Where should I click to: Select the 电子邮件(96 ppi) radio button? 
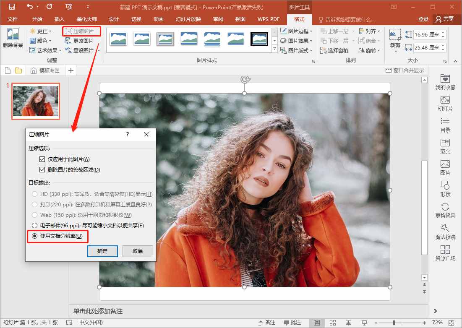click(34, 225)
